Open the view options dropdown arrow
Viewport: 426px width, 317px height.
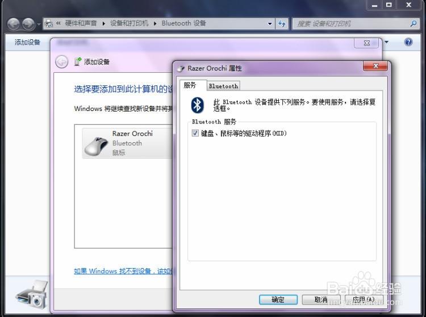(386, 42)
